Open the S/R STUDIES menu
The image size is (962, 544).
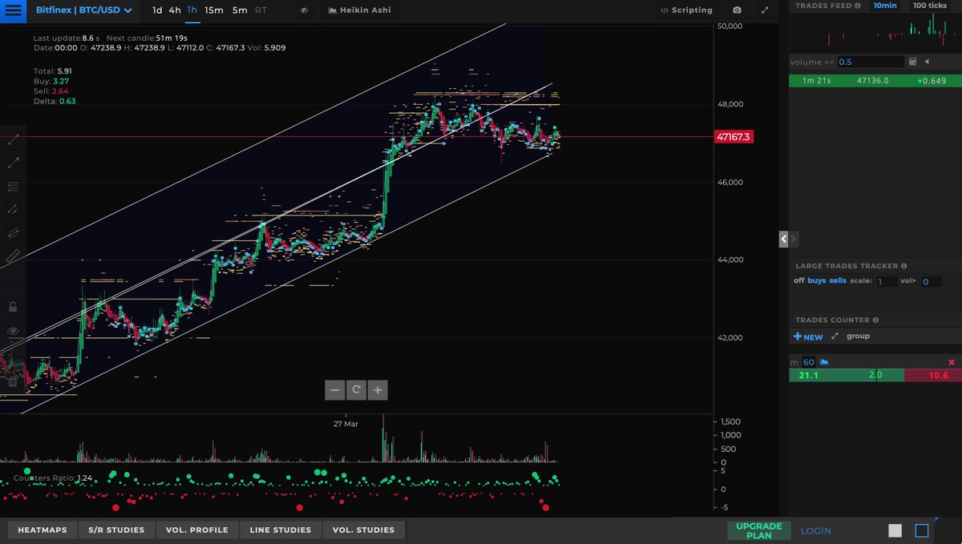click(x=116, y=530)
